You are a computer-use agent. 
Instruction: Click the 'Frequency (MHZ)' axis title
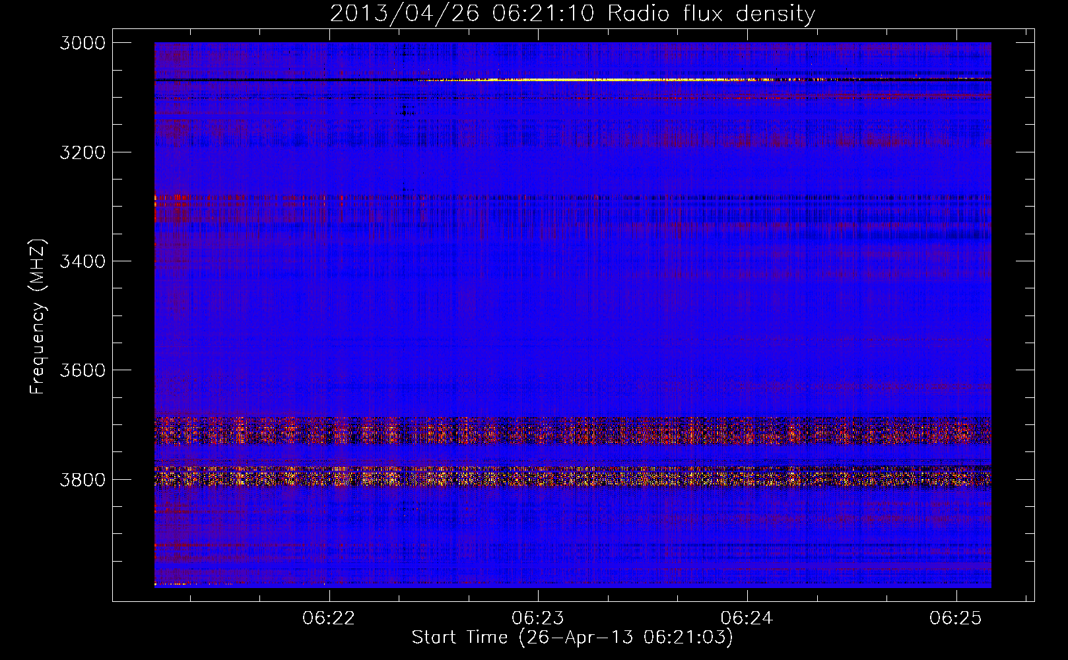(x=38, y=317)
